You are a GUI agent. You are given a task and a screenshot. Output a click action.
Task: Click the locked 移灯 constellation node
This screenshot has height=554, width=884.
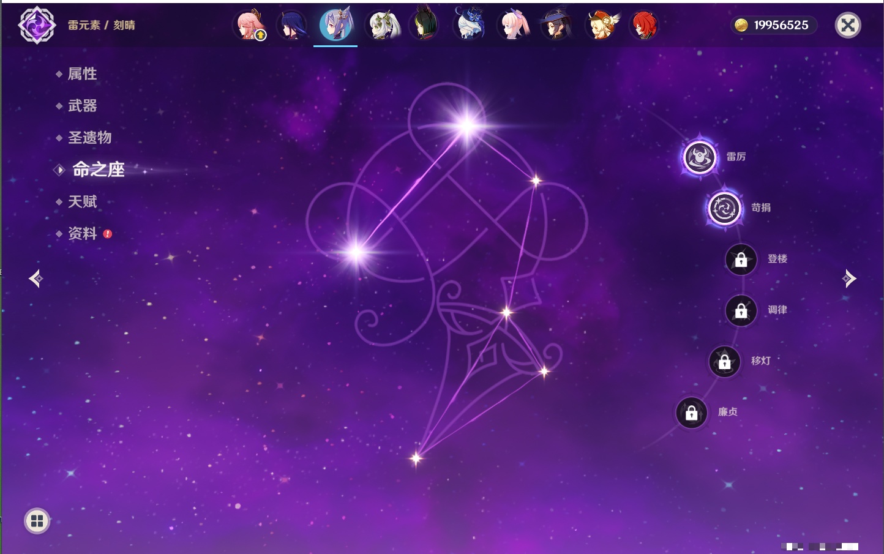click(724, 362)
